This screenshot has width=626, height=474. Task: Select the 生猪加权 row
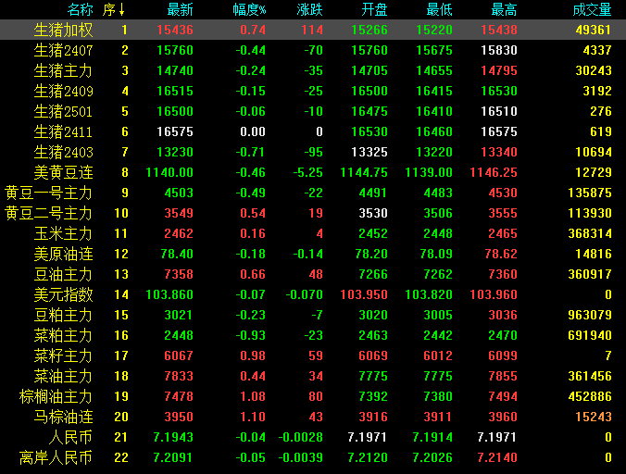(313, 30)
